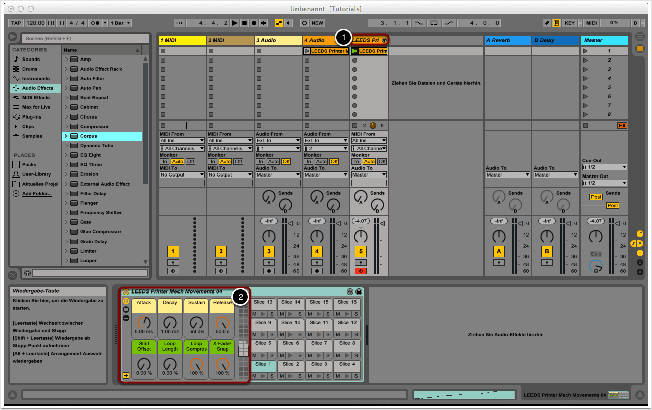Select the Plug-Ins category

point(31,117)
